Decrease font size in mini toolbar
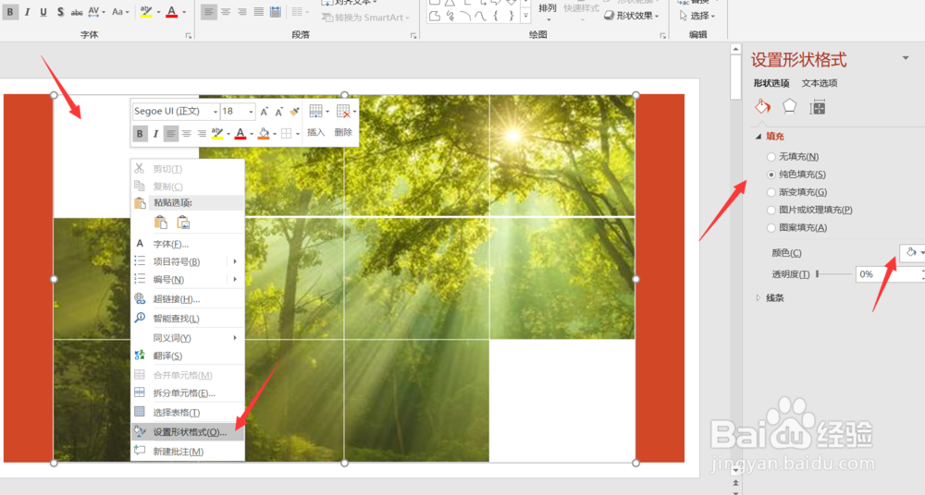 tap(279, 112)
